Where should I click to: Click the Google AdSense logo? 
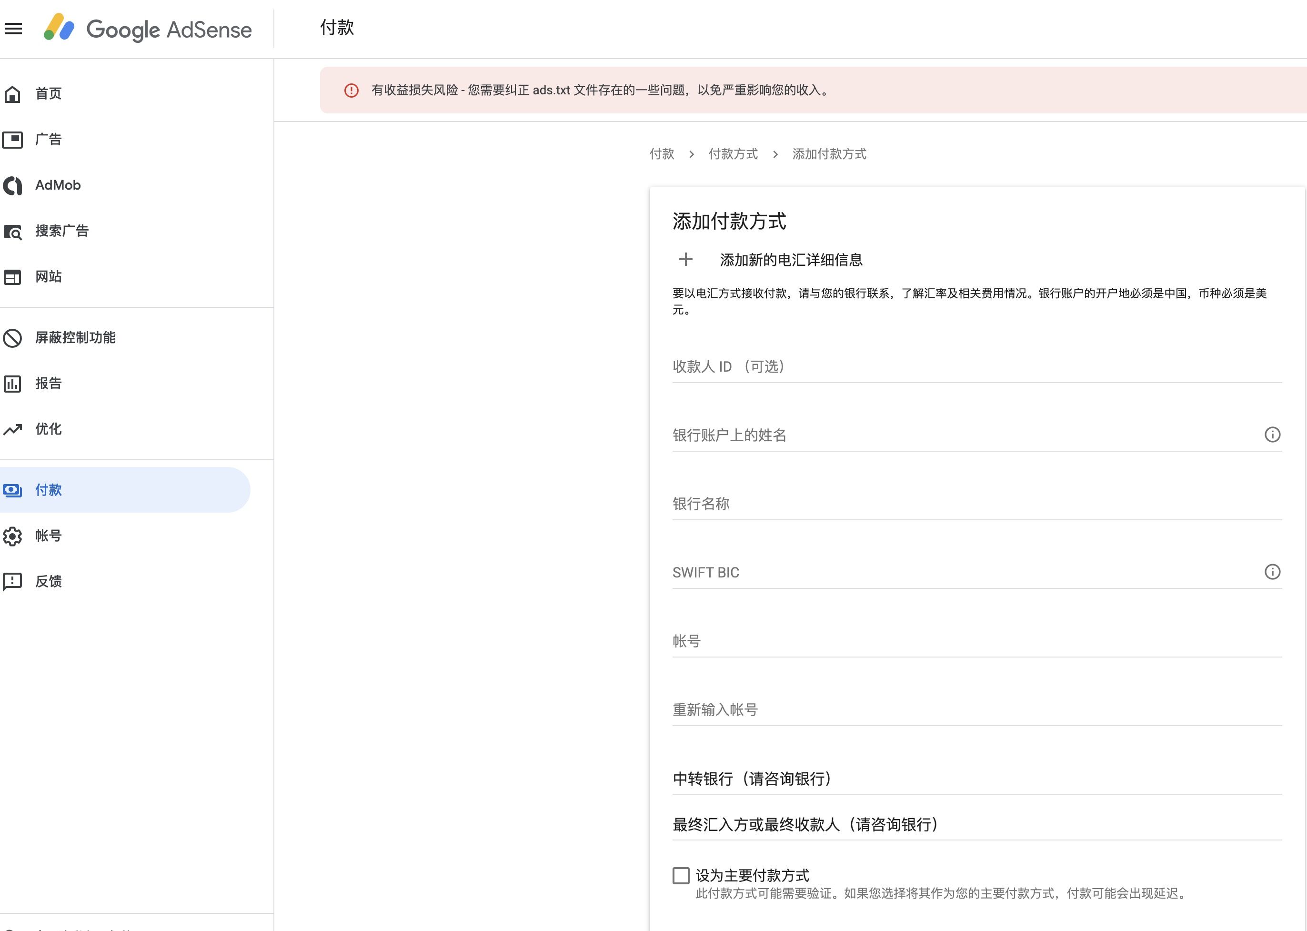click(148, 29)
